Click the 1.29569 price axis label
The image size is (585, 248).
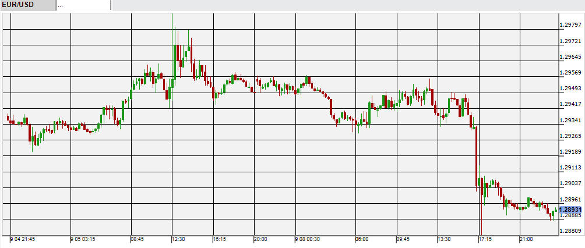pos(570,73)
